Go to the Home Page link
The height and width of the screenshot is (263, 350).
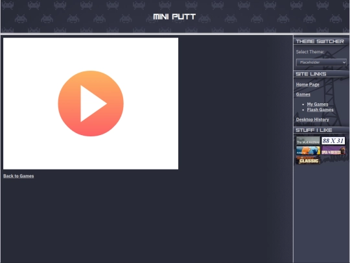[x=307, y=84]
